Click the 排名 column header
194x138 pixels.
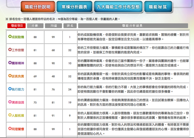70,26
